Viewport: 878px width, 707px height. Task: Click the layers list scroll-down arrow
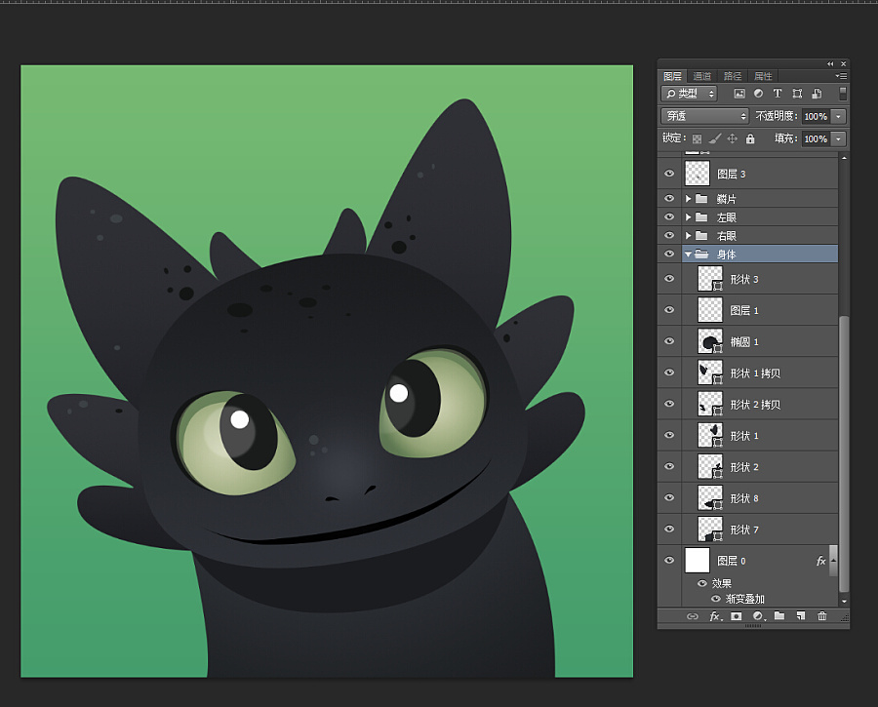844,602
